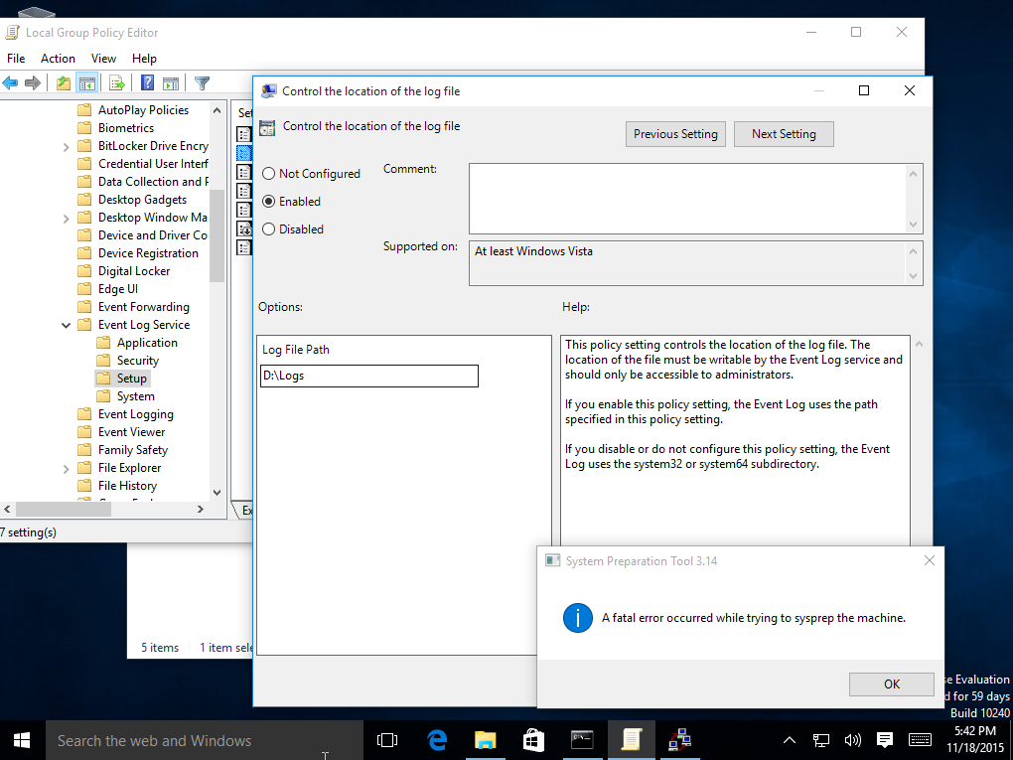Open the Action Center notification icon
Image resolution: width=1013 pixels, height=760 pixels.
tap(885, 740)
